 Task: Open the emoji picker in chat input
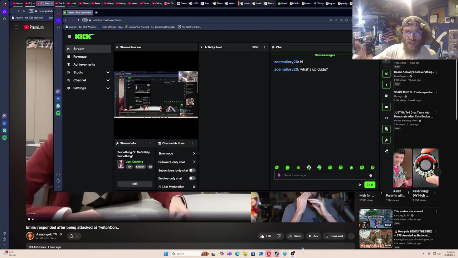point(371,176)
